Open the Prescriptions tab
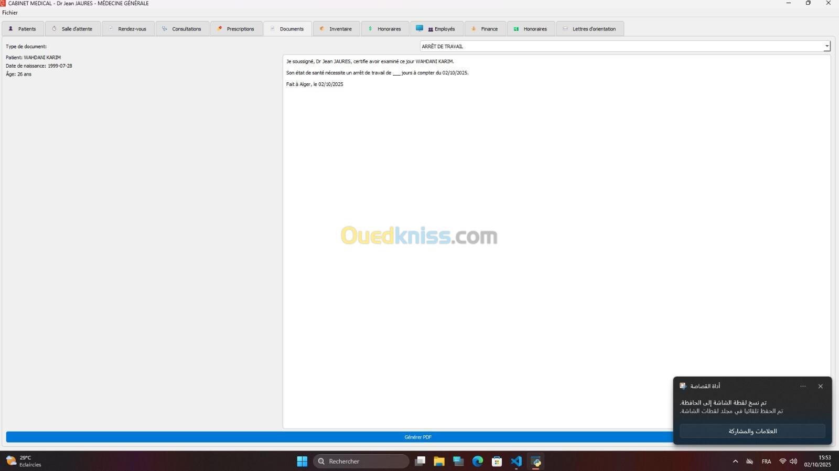The width and height of the screenshot is (839, 471). coord(236,29)
